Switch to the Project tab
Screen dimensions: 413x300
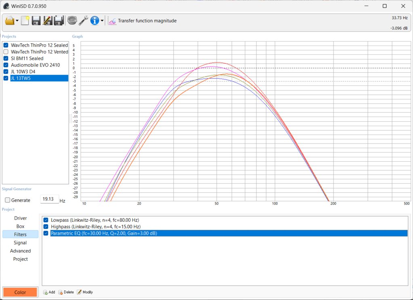tap(21, 259)
